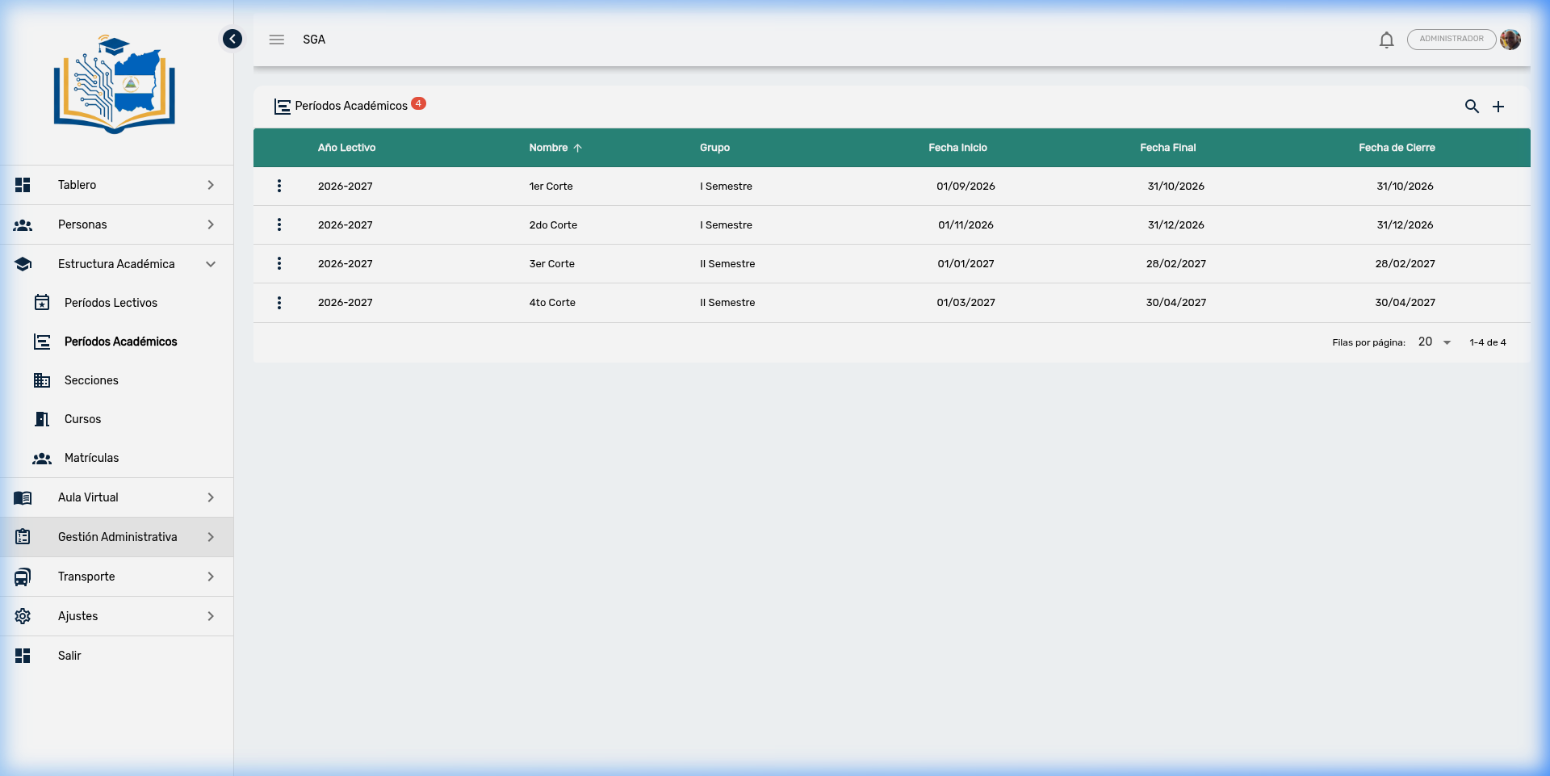Open the search magnifier in Períodos Académicos
The width and height of the screenshot is (1550, 776).
(1472, 107)
